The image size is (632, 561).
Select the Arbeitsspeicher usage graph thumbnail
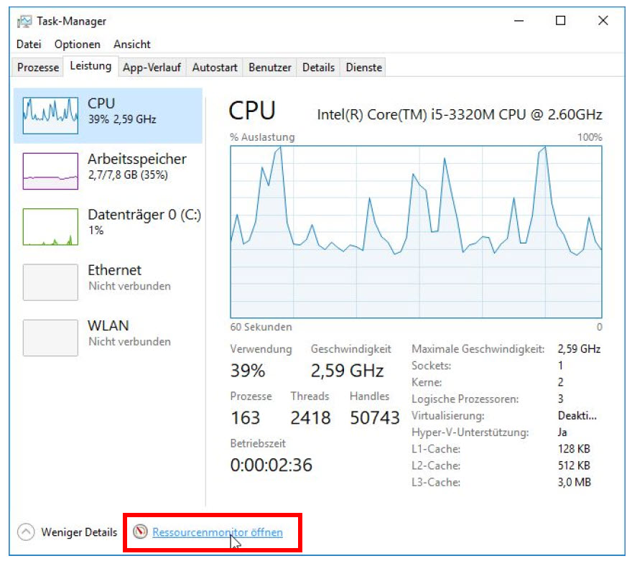coord(50,171)
